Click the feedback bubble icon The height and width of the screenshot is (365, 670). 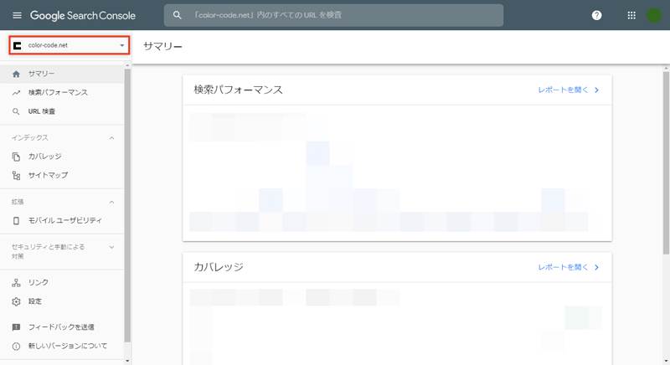(16, 327)
